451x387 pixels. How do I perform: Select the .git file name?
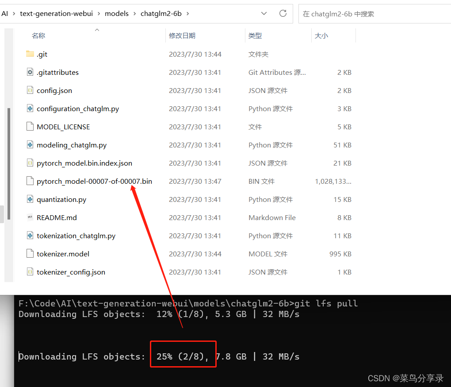pyautogui.click(x=42, y=54)
